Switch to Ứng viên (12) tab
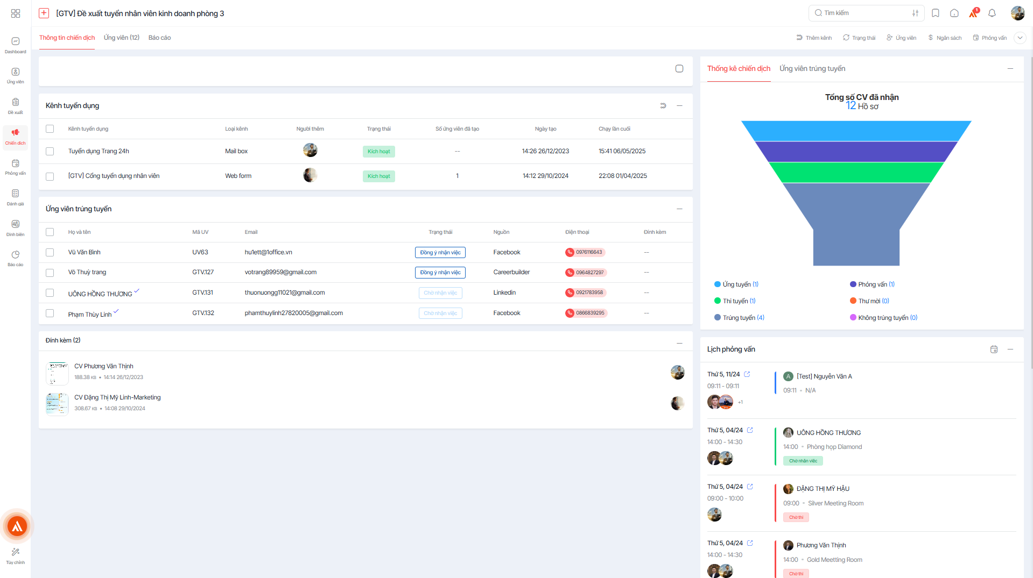This screenshot has height=578, width=1033. point(122,38)
